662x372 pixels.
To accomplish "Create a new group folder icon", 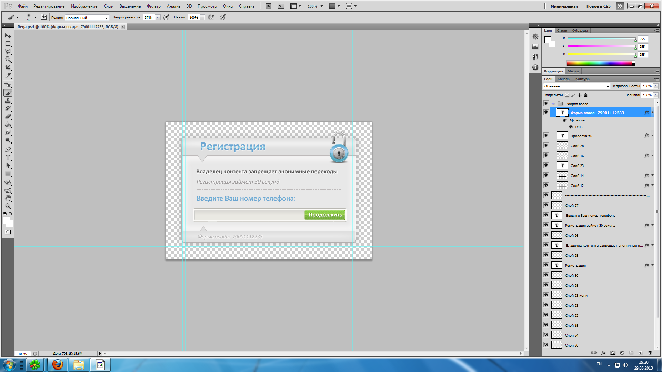I will coord(631,353).
